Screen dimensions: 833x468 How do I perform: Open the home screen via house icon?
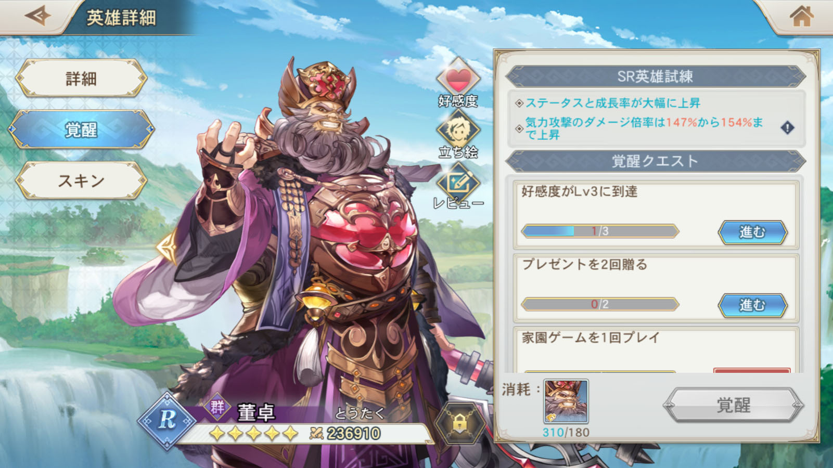(x=801, y=16)
